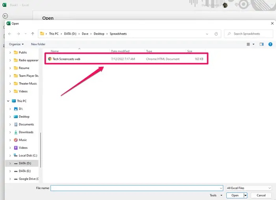The width and height of the screenshot is (276, 200).
Task: Open the Open button's dropdown arrow
Action: click(245, 195)
